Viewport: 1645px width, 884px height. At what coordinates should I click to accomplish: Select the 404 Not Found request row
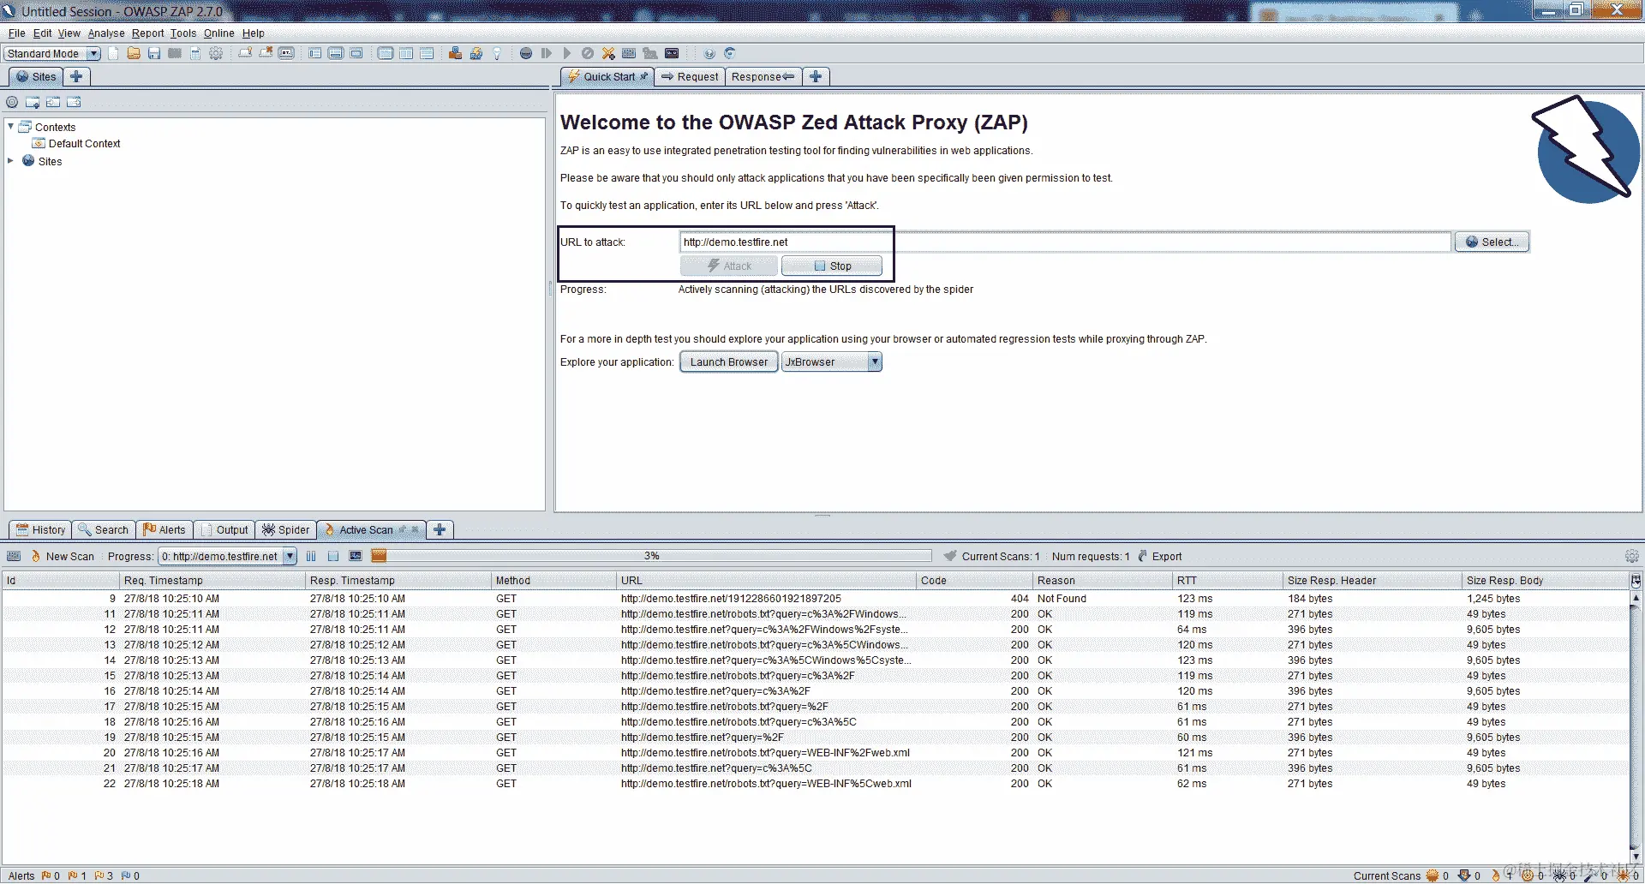815,599
